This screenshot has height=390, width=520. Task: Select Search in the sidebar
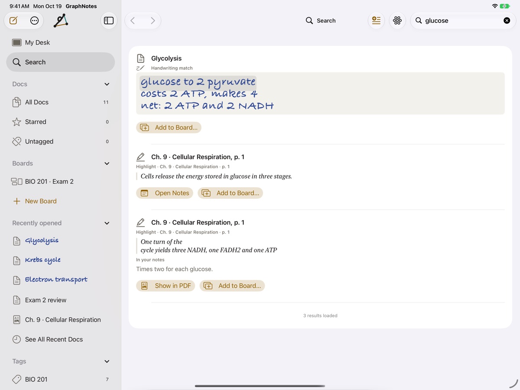(x=61, y=62)
